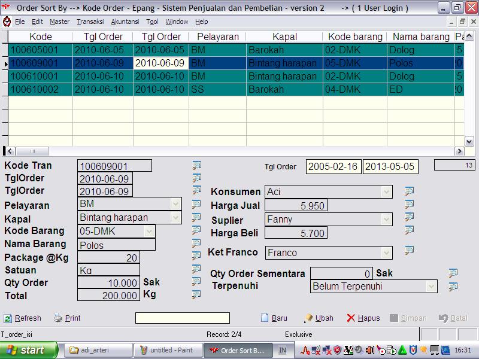Screen dimensions: 479x359
Task: Open the Terpenuhi status dropdown
Action: pos(431,287)
